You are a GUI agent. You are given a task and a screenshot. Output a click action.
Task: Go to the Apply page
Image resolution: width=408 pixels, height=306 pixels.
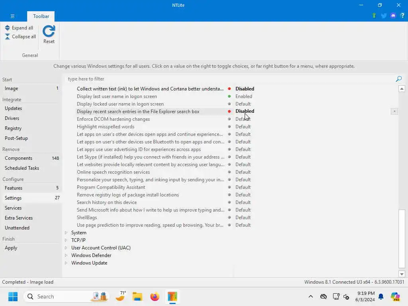(31, 248)
